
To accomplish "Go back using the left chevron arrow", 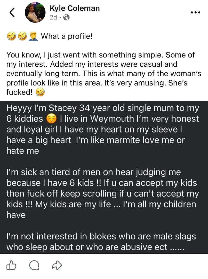I will click(12, 12).
